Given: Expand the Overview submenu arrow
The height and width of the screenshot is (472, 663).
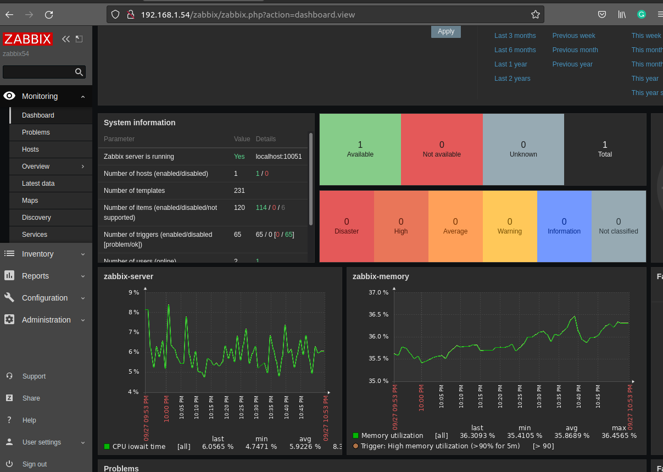Looking at the screenshot, I should (83, 166).
